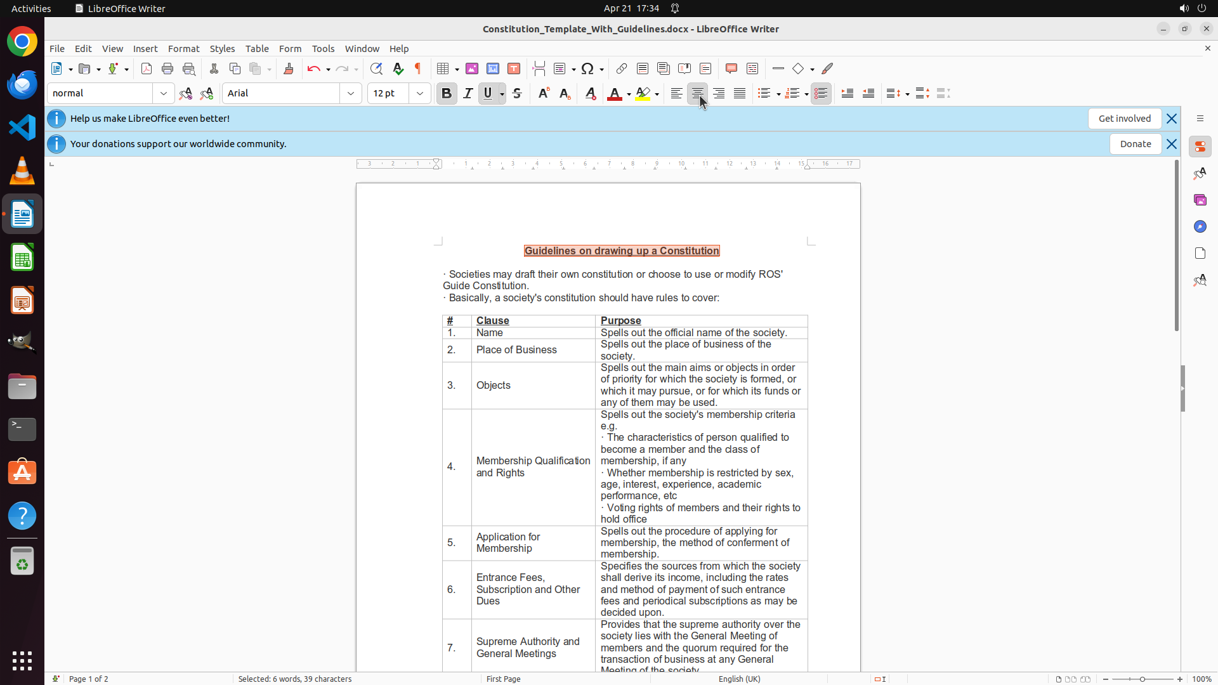Viewport: 1218px width, 685px height.
Task: Open Find and Replace tool
Action: pyautogui.click(x=376, y=68)
